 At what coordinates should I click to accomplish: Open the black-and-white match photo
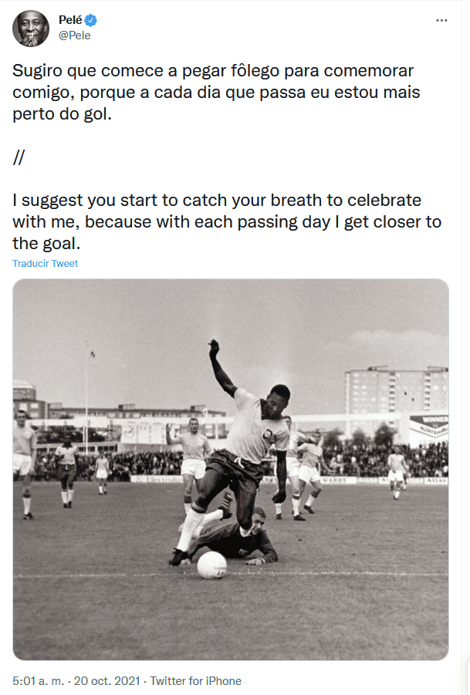[x=231, y=469]
